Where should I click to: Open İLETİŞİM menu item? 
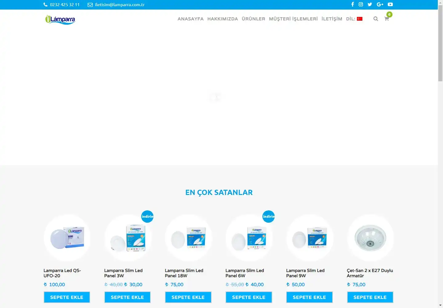click(x=332, y=19)
